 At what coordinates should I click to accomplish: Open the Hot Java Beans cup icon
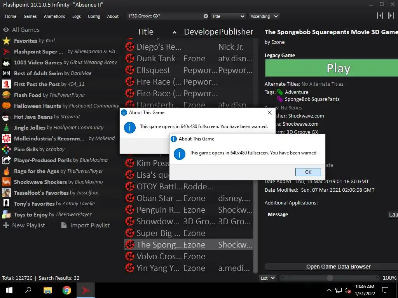[x=6, y=117]
